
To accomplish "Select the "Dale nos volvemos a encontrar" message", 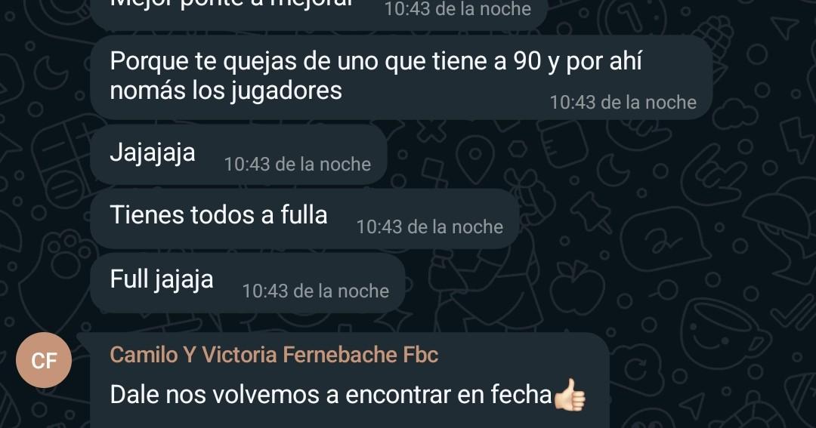I will click(349, 380).
